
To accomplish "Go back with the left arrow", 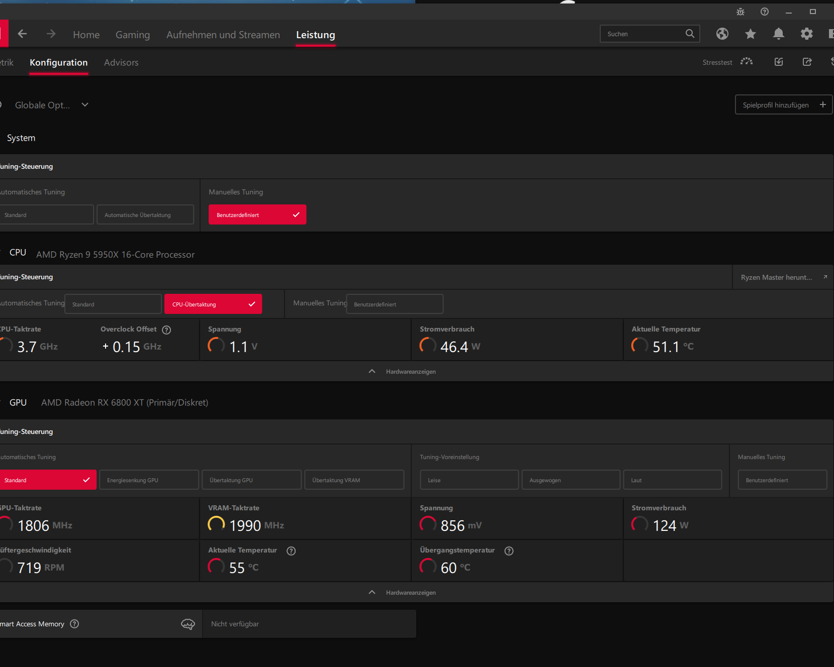I will (22, 34).
